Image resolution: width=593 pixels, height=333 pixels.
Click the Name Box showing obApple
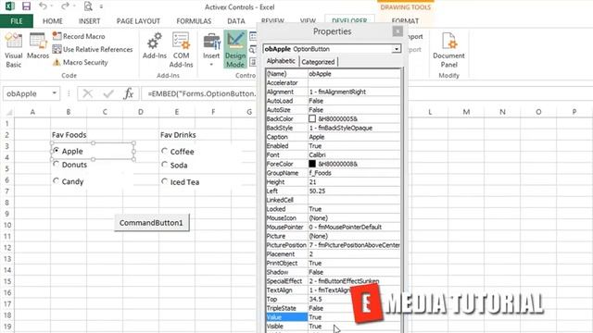tap(27, 93)
